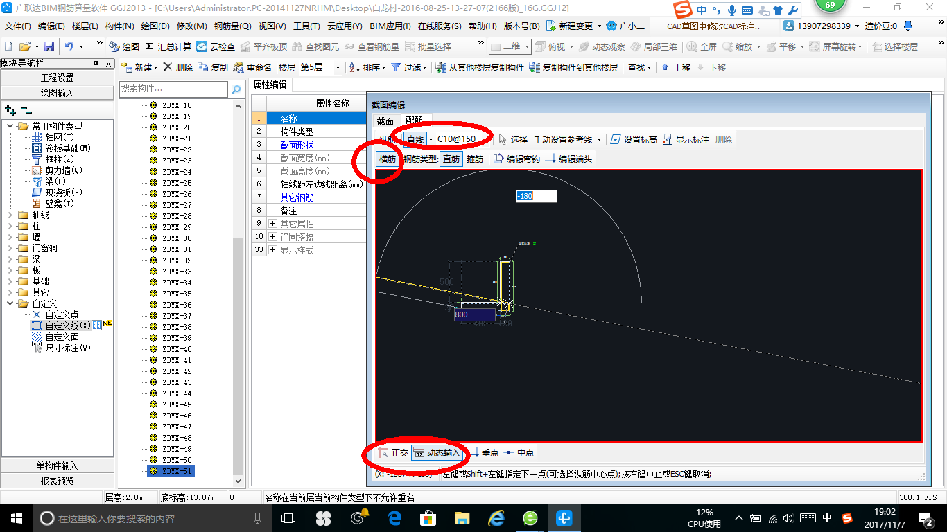947x532 pixels.
Task: Click 删除 delete in component toolbar
Action: point(178,67)
